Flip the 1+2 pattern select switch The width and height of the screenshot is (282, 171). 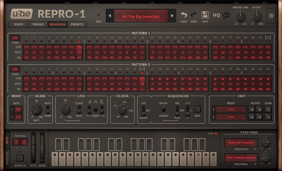point(188,111)
